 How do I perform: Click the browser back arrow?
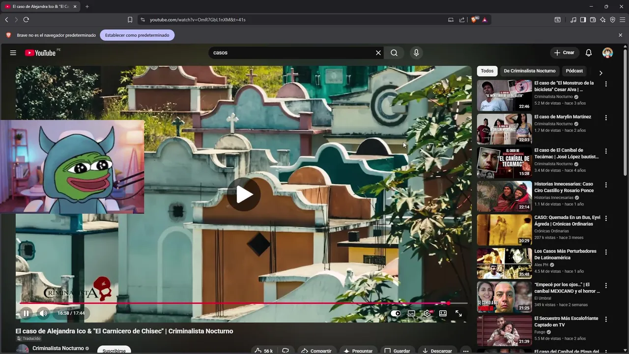point(6,20)
